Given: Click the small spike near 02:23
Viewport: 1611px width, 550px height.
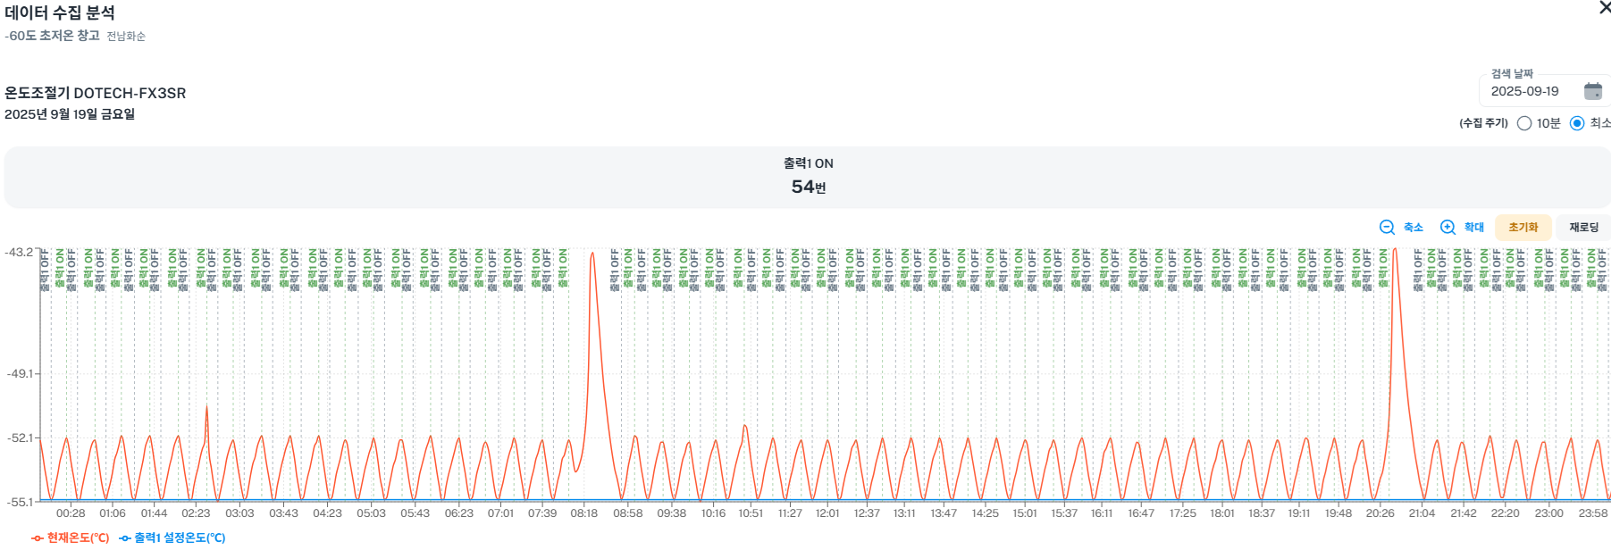Looking at the screenshot, I should (x=206, y=406).
